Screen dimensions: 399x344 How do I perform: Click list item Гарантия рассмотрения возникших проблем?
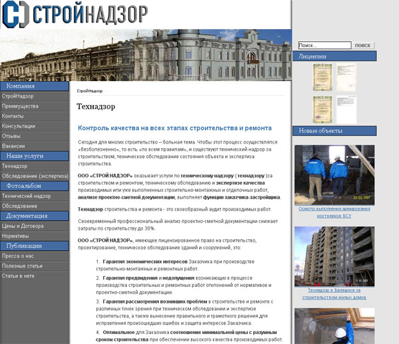155,301
